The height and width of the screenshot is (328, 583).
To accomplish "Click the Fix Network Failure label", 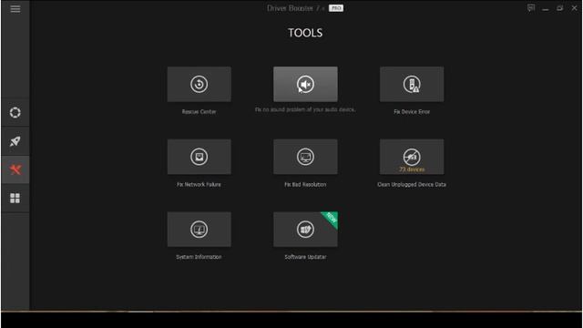I will tap(199, 184).
